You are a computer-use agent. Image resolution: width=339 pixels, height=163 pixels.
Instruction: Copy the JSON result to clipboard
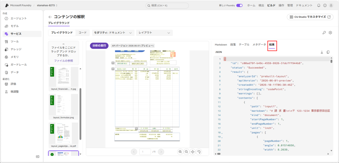tap(328, 52)
